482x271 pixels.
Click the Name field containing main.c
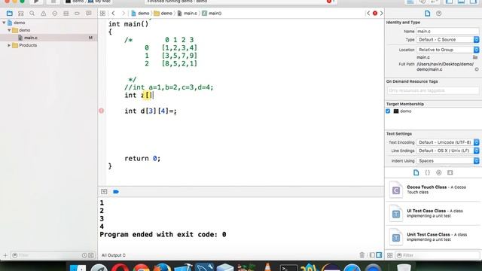point(447,32)
